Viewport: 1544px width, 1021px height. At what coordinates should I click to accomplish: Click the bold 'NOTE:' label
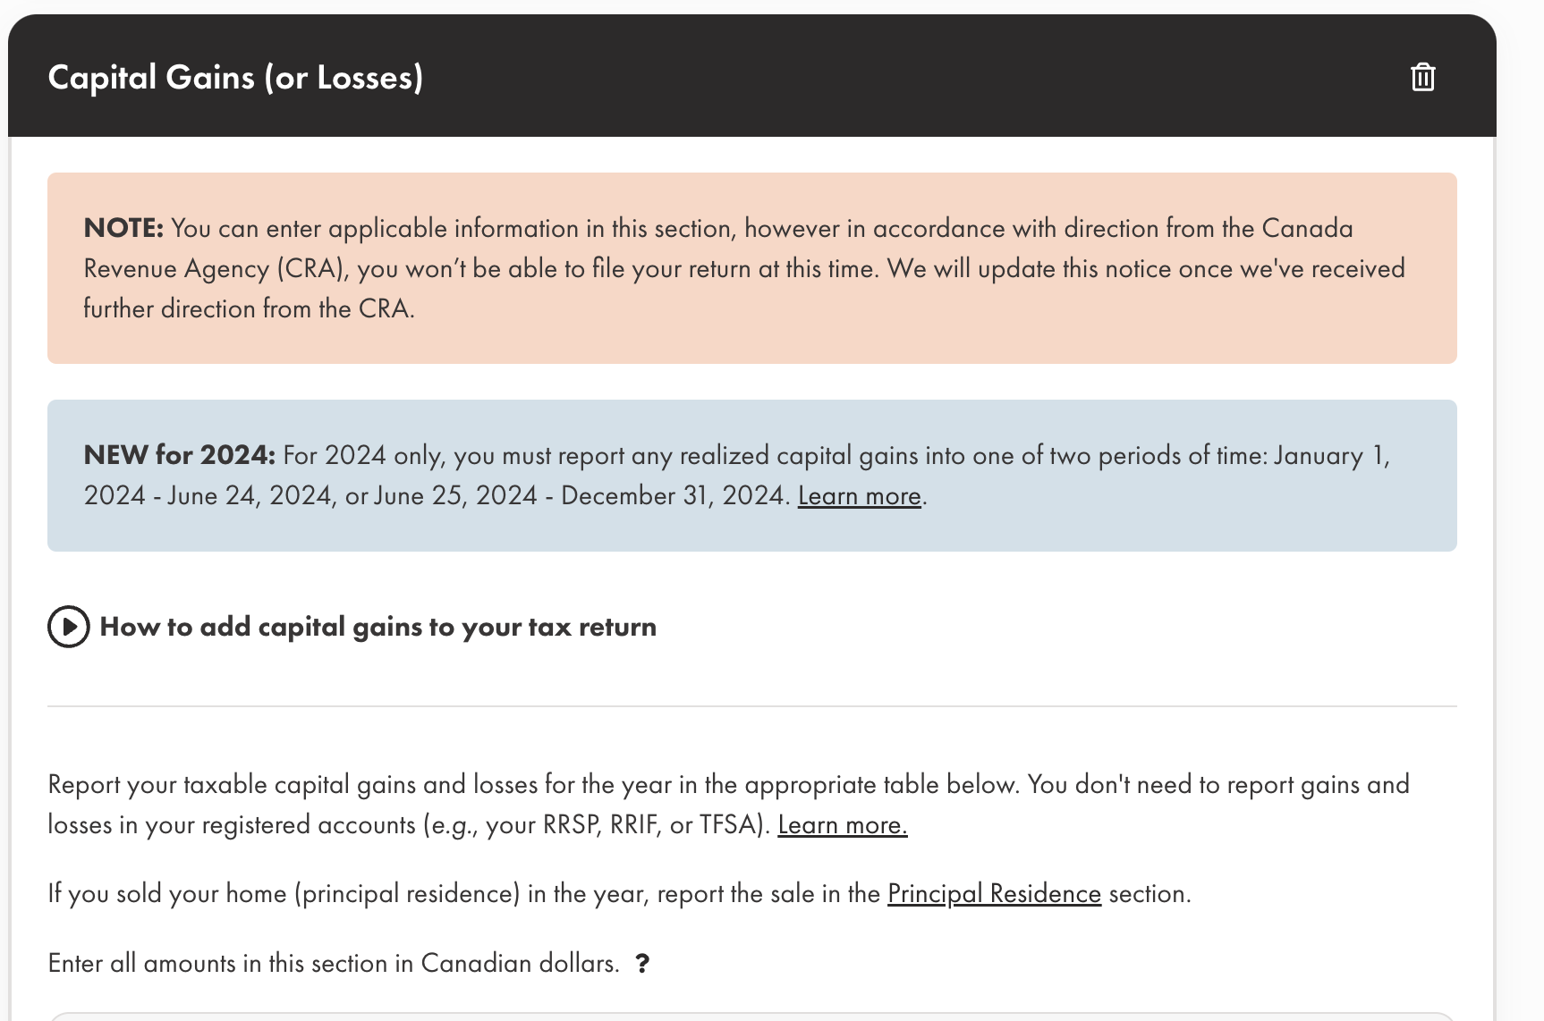(x=123, y=228)
